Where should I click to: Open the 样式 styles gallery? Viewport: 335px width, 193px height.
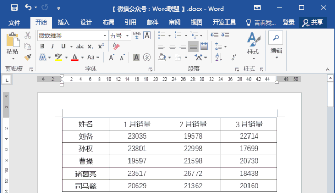click(253, 46)
